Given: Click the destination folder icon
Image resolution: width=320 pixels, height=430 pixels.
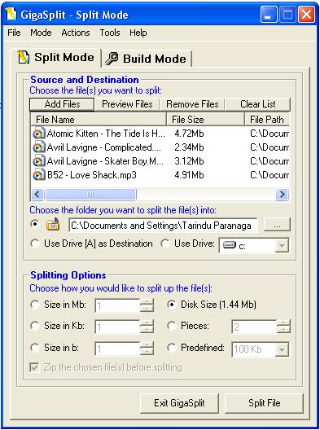Looking at the screenshot, I should tap(53, 225).
